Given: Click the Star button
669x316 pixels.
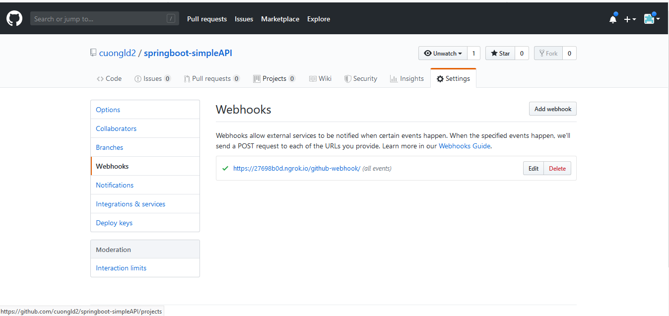Looking at the screenshot, I should pyautogui.click(x=500, y=53).
